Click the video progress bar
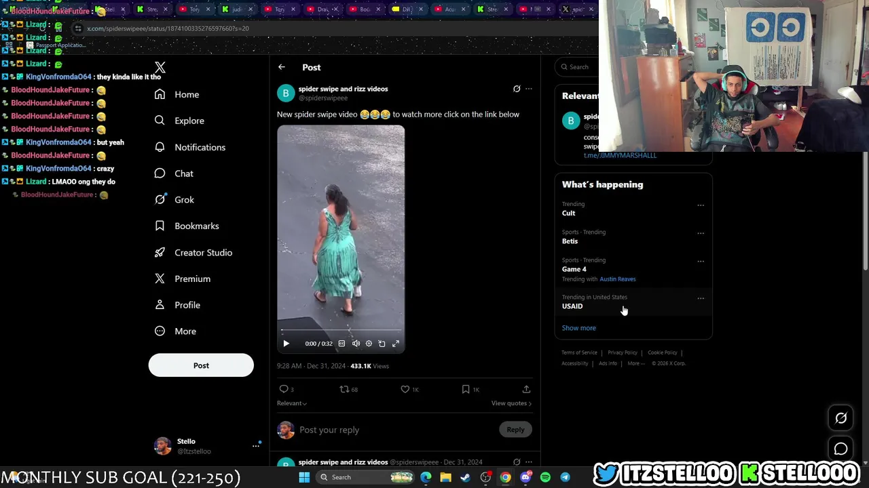 [x=341, y=331]
